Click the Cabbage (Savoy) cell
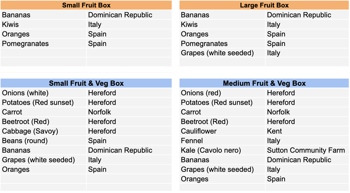Screen dimensions: 350x193 (x=43, y=131)
